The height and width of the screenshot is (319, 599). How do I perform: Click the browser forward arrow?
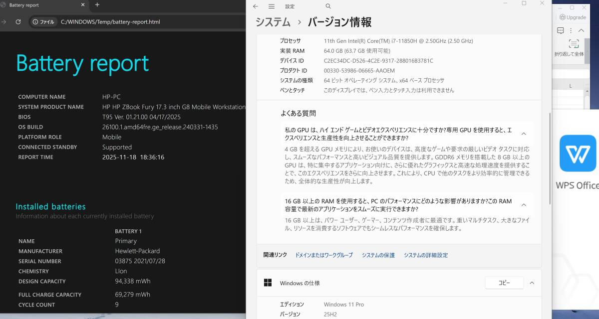point(3,22)
